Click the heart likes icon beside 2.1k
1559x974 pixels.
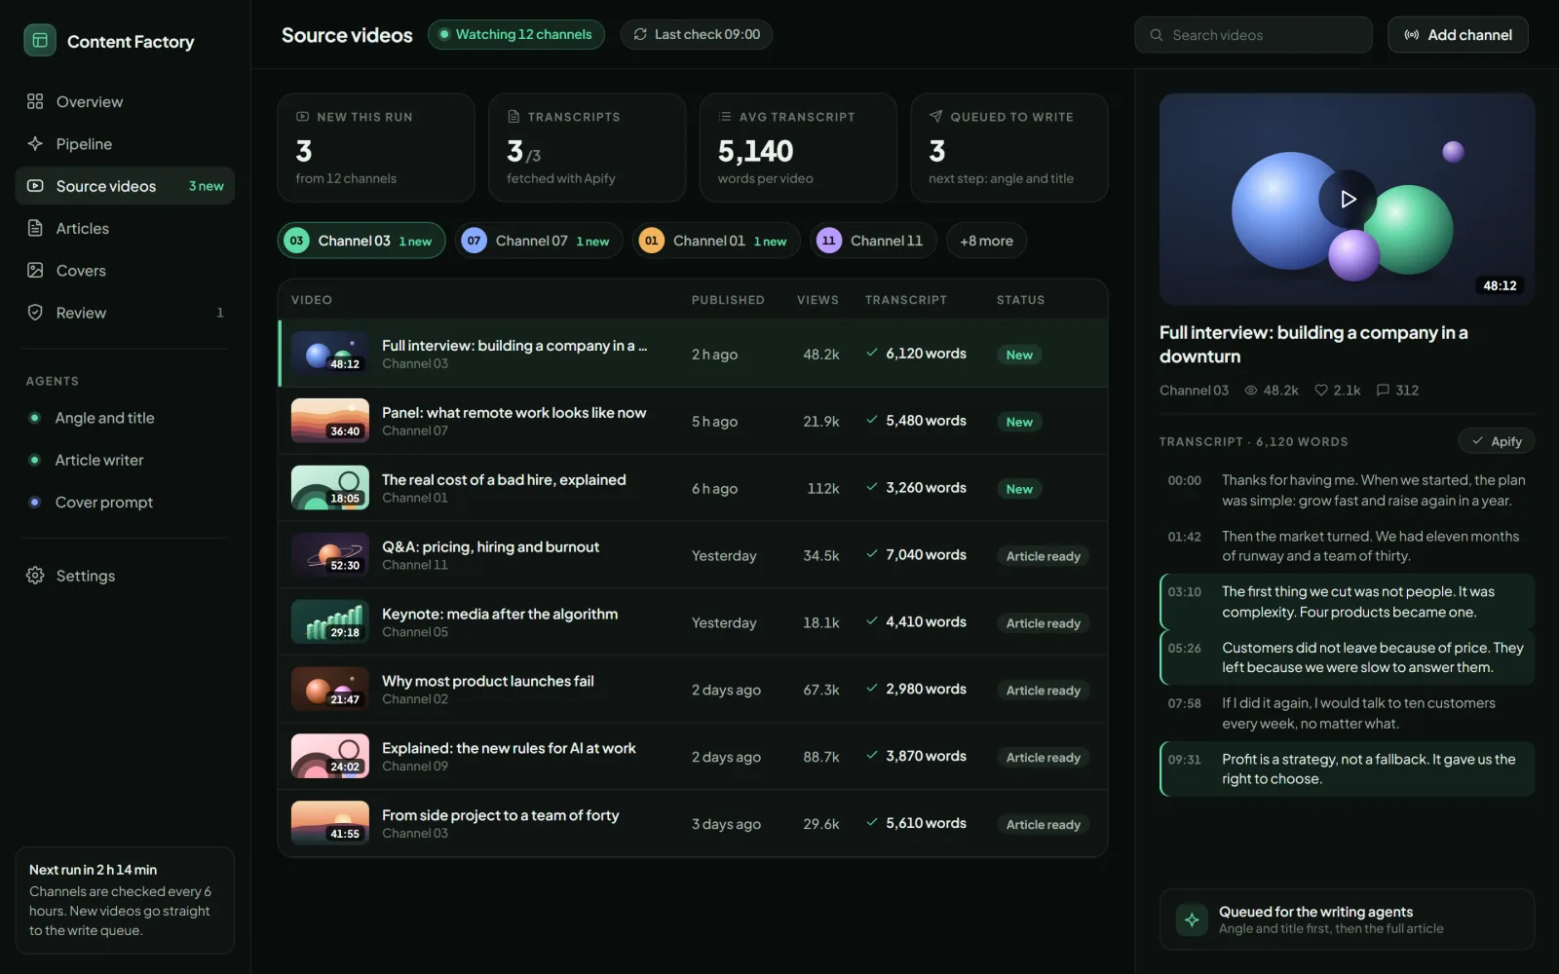pos(1321,390)
